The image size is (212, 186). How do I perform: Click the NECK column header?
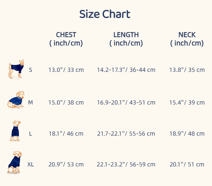click(x=187, y=39)
